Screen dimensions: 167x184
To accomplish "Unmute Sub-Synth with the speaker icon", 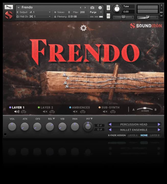I will (x=105, y=112).
